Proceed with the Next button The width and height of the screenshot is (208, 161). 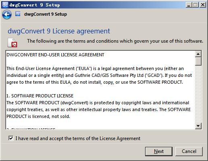click(x=159, y=151)
